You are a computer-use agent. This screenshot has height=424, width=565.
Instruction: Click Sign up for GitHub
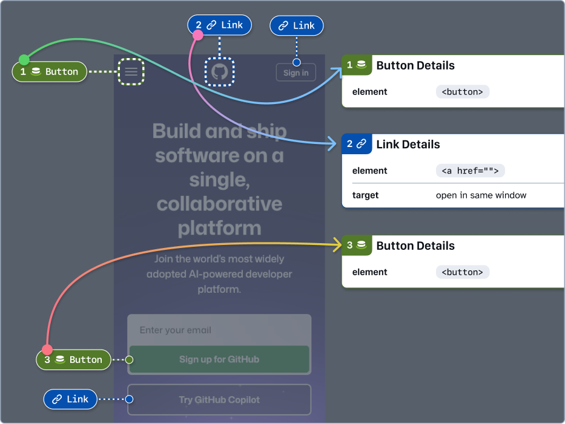click(219, 359)
